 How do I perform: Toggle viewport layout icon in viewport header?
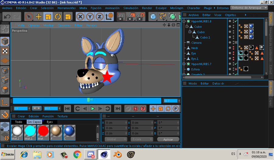pyautogui.click(x=178, y=25)
